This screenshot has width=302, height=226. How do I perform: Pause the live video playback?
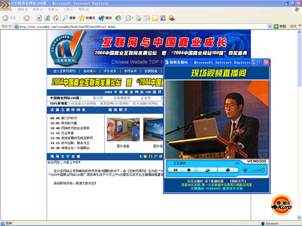point(176,170)
